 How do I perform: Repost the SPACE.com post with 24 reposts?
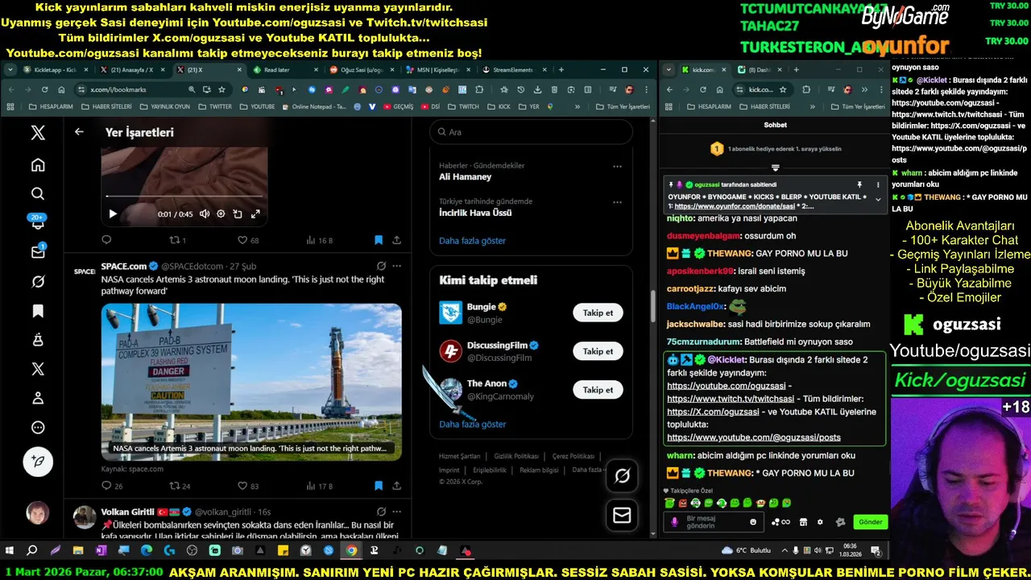180,486
